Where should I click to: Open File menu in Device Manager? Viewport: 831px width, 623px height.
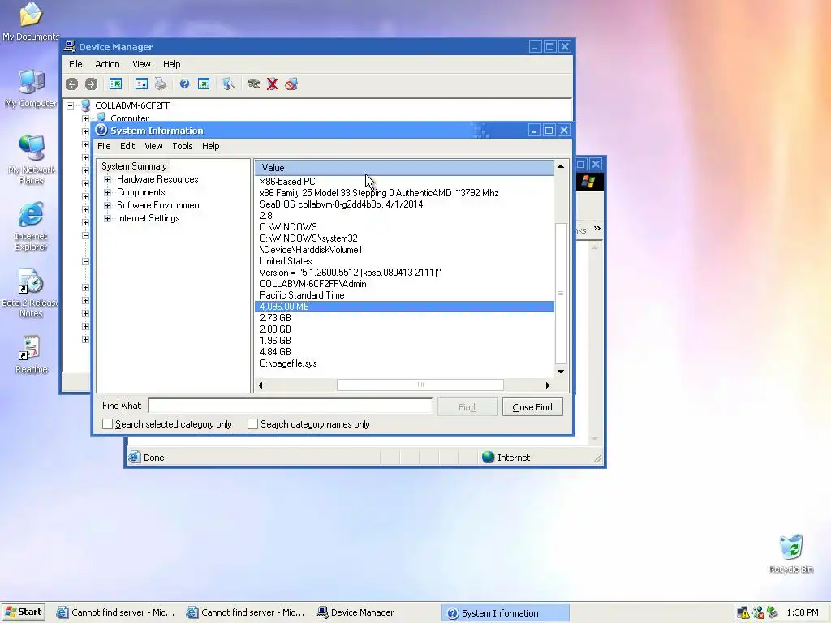[x=75, y=64]
